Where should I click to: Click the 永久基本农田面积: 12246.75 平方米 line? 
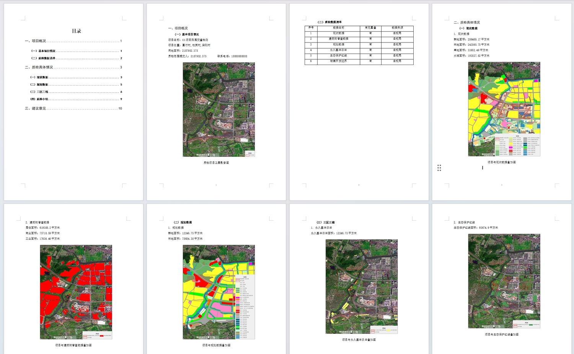tap(334, 233)
